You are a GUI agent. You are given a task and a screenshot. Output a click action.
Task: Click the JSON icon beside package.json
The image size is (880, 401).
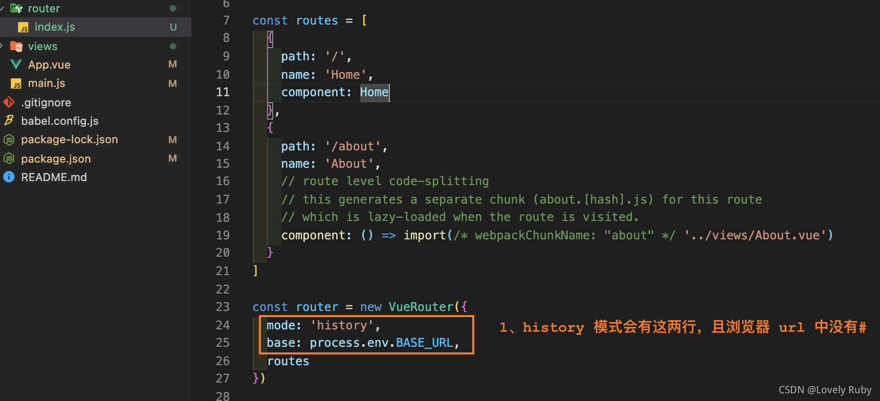(x=9, y=159)
